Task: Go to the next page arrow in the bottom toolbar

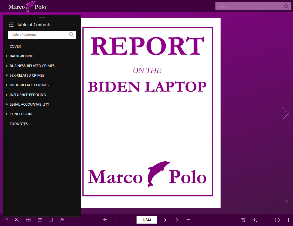Action: point(164,220)
